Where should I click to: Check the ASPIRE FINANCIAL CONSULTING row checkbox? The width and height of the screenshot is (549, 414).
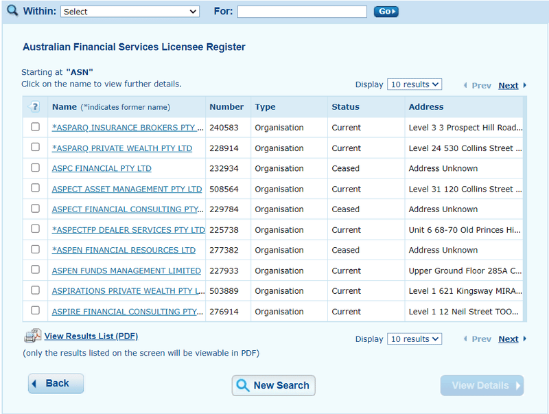click(x=36, y=311)
